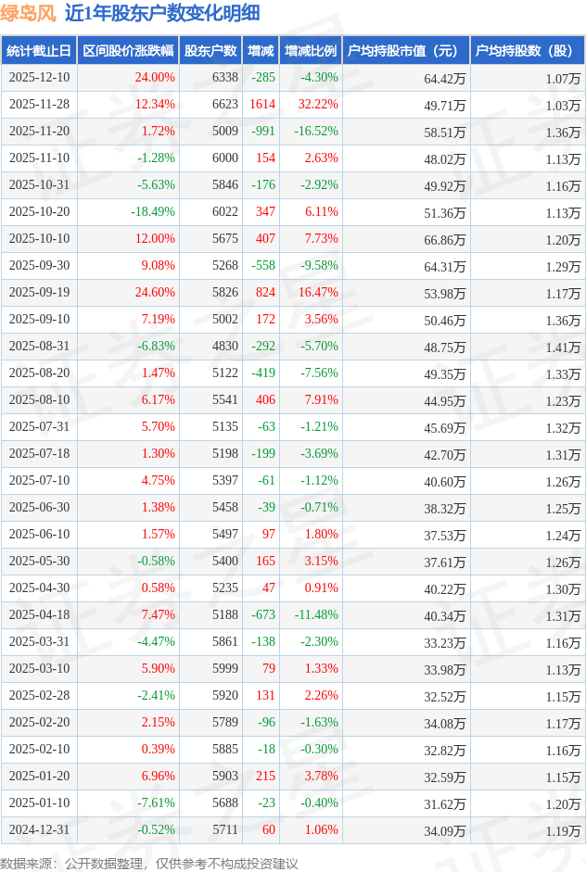Click the 区间股价涨跌幅 column header
This screenshot has width=586, height=872.
pos(127,51)
